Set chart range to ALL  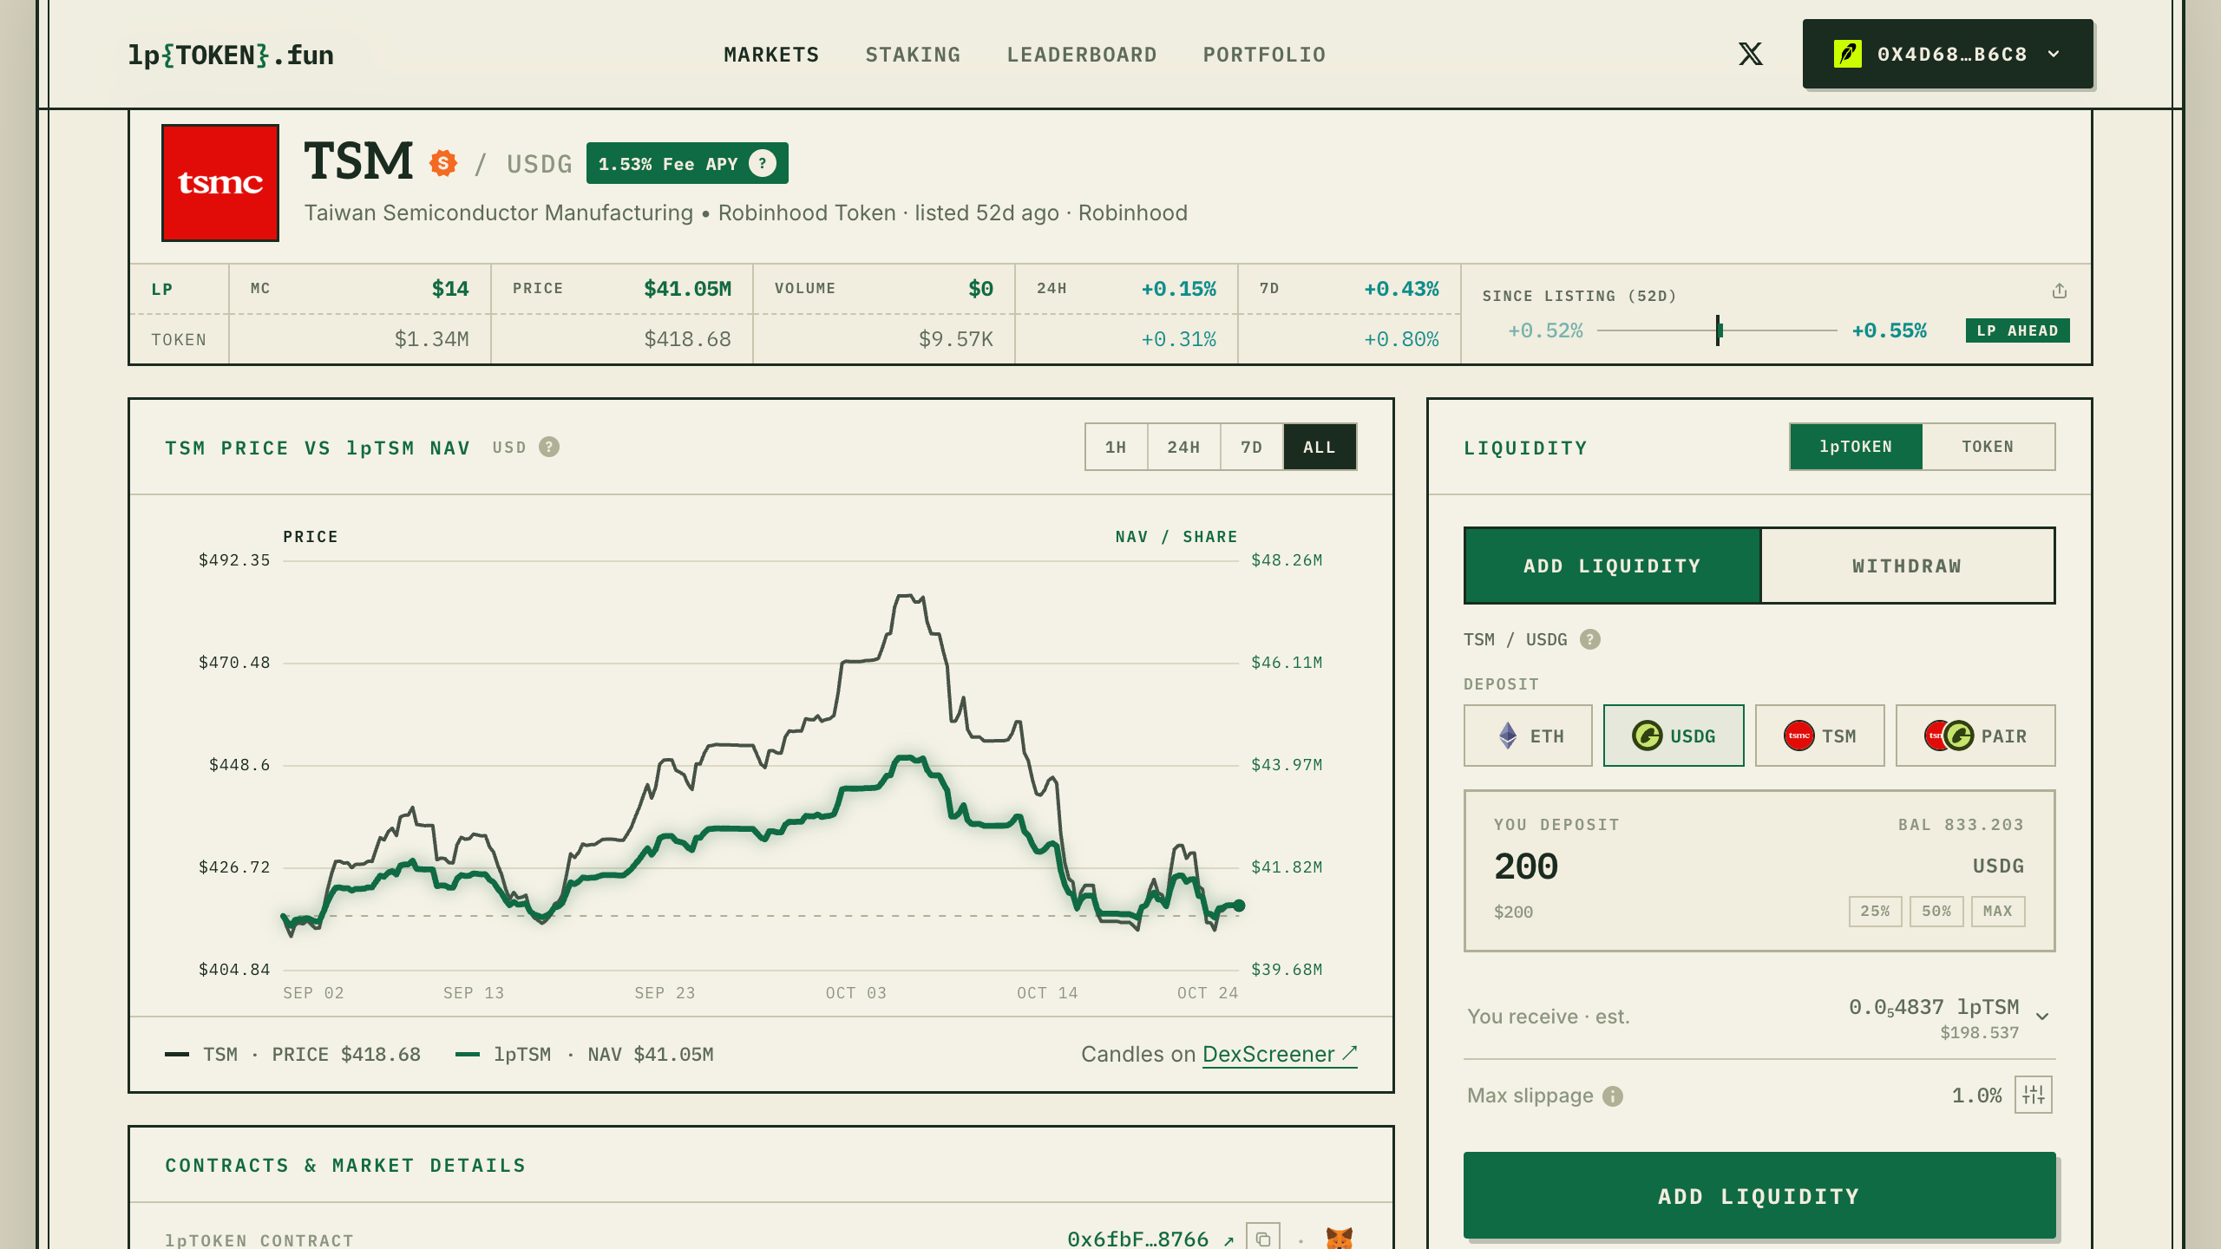pos(1320,447)
